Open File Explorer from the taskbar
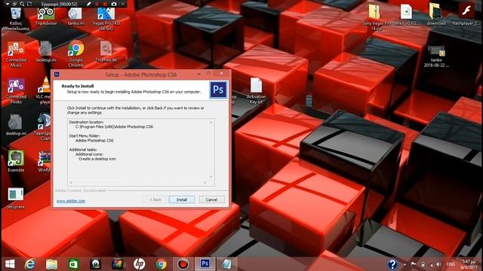Image resolution: width=483 pixels, height=271 pixels. (52, 264)
